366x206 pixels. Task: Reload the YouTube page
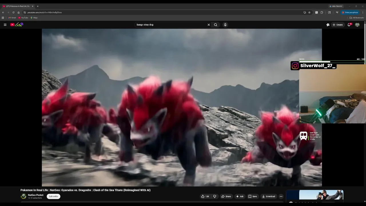13,12
